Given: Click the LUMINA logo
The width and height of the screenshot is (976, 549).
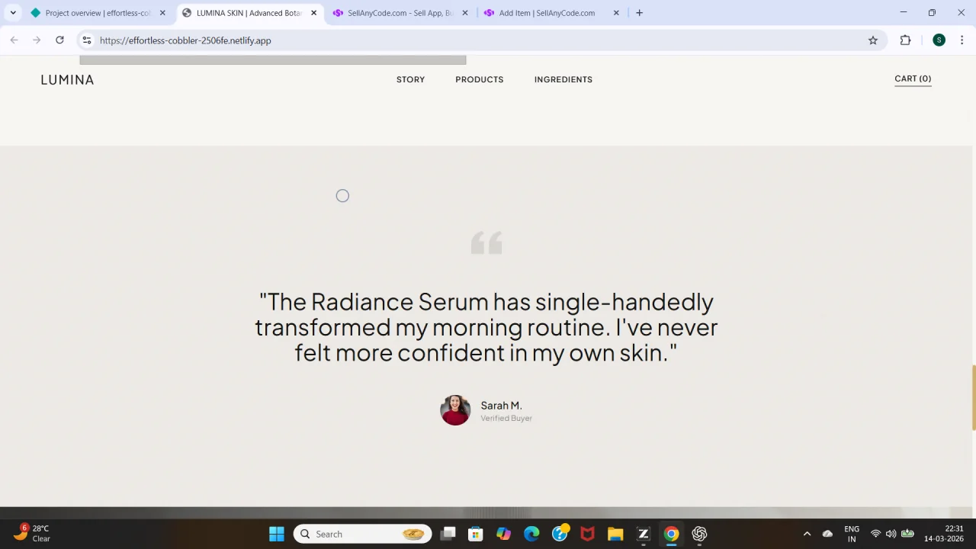Looking at the screenshot, I should (67, 79).
